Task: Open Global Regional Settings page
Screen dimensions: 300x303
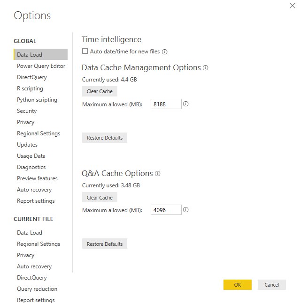Action: [x=38, y=133]
